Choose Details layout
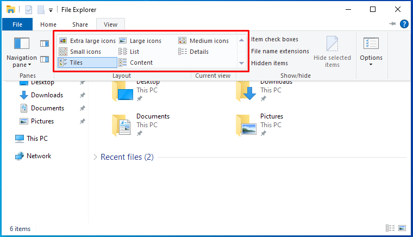Screen dimensions: 413x237 coord(193,52)
